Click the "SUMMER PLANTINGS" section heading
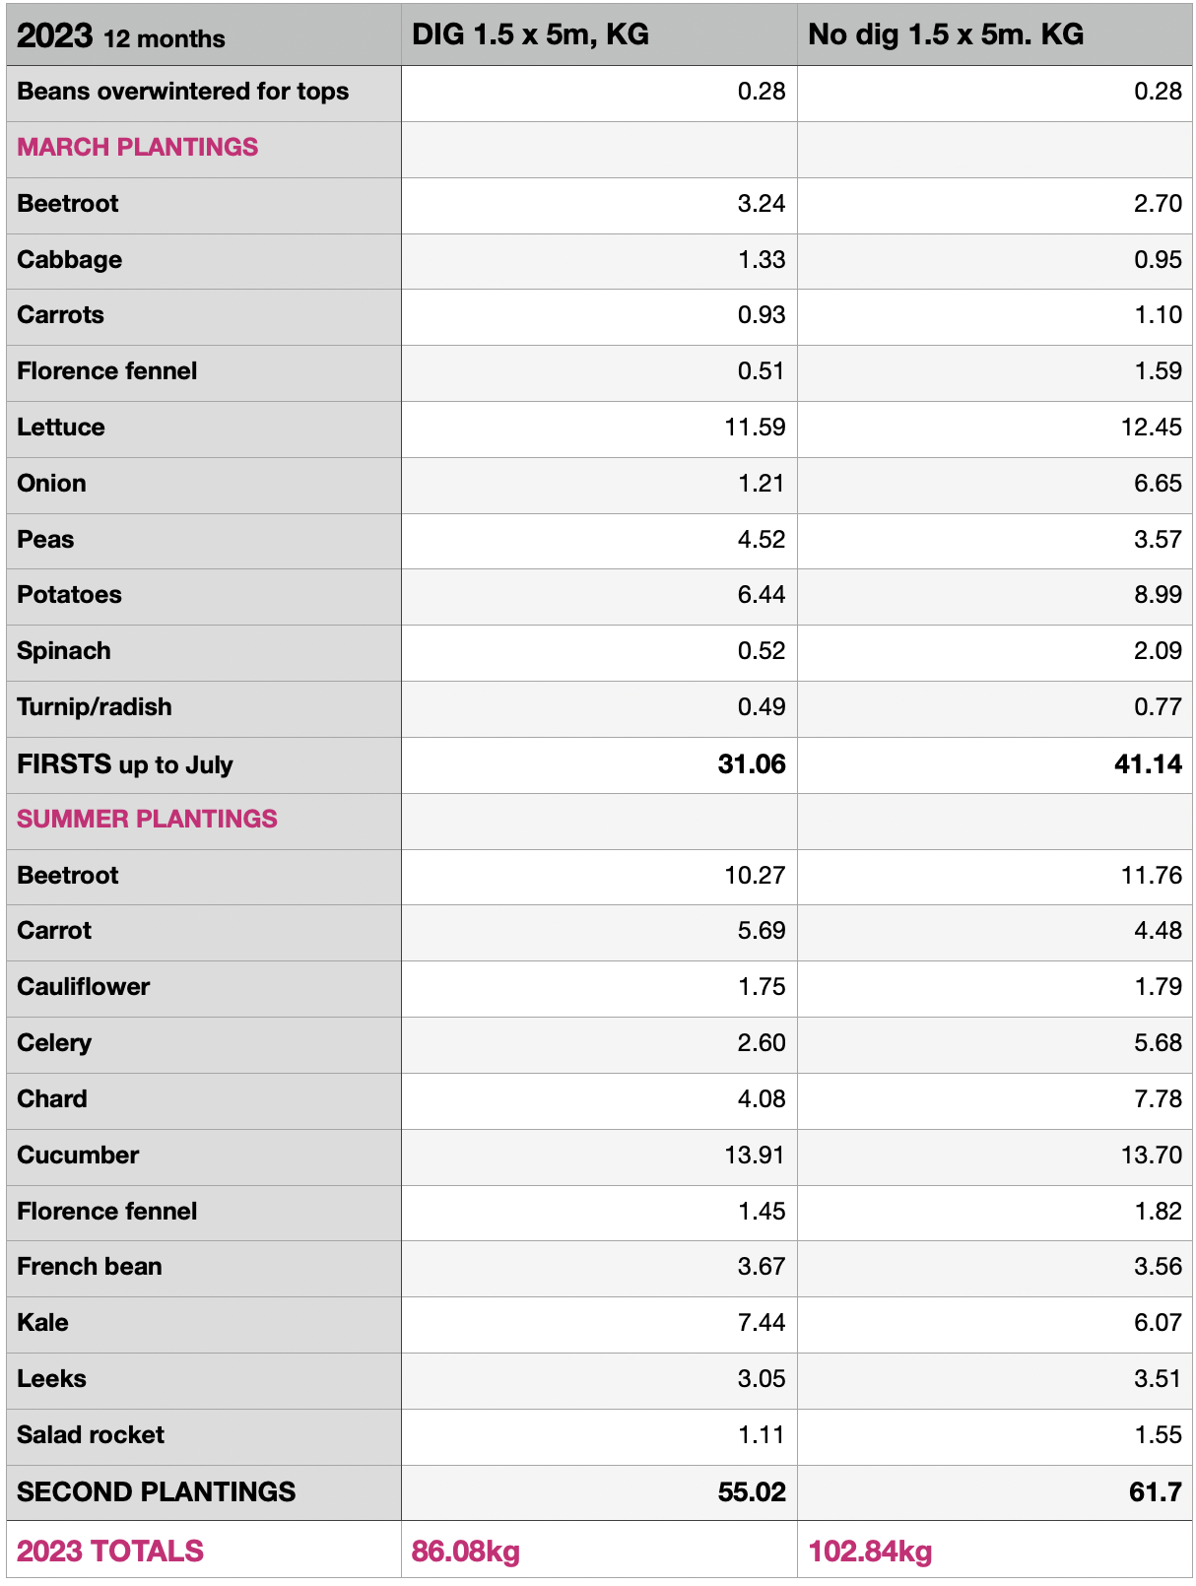This screenshot has height=1586, width=1196. point(147,819)
